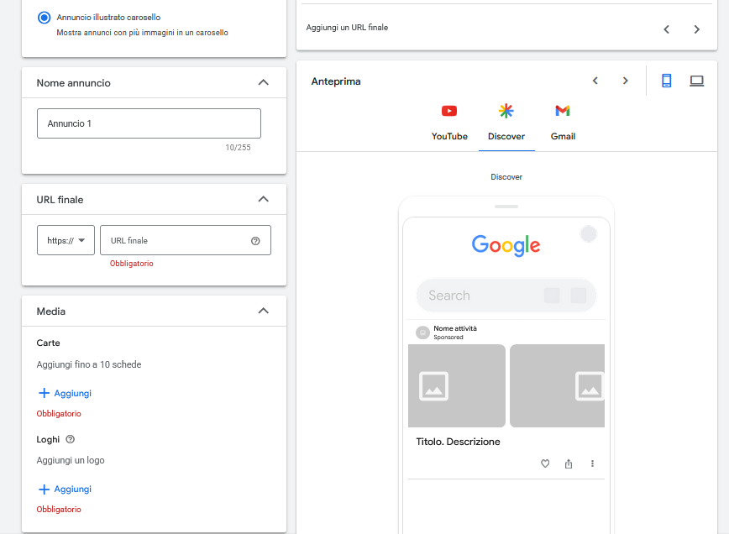729x534 pixels.
Task: Click the Titolo. Descrizione text in preview
Action: [x=458, y=442]
